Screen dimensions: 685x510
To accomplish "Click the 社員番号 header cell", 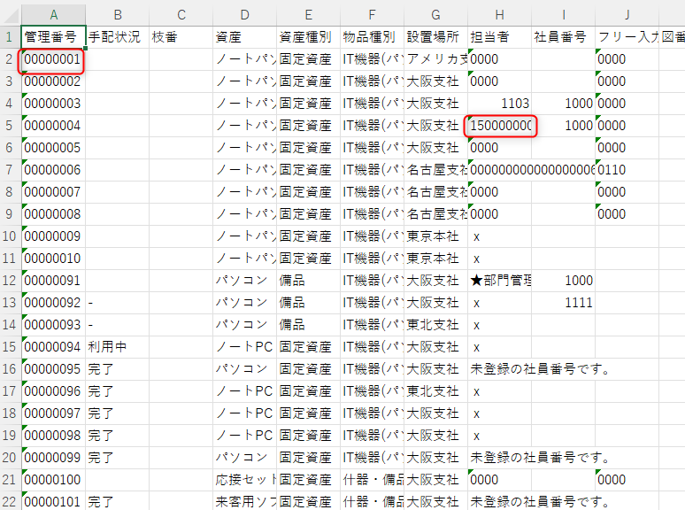I will tap(563, 37).
